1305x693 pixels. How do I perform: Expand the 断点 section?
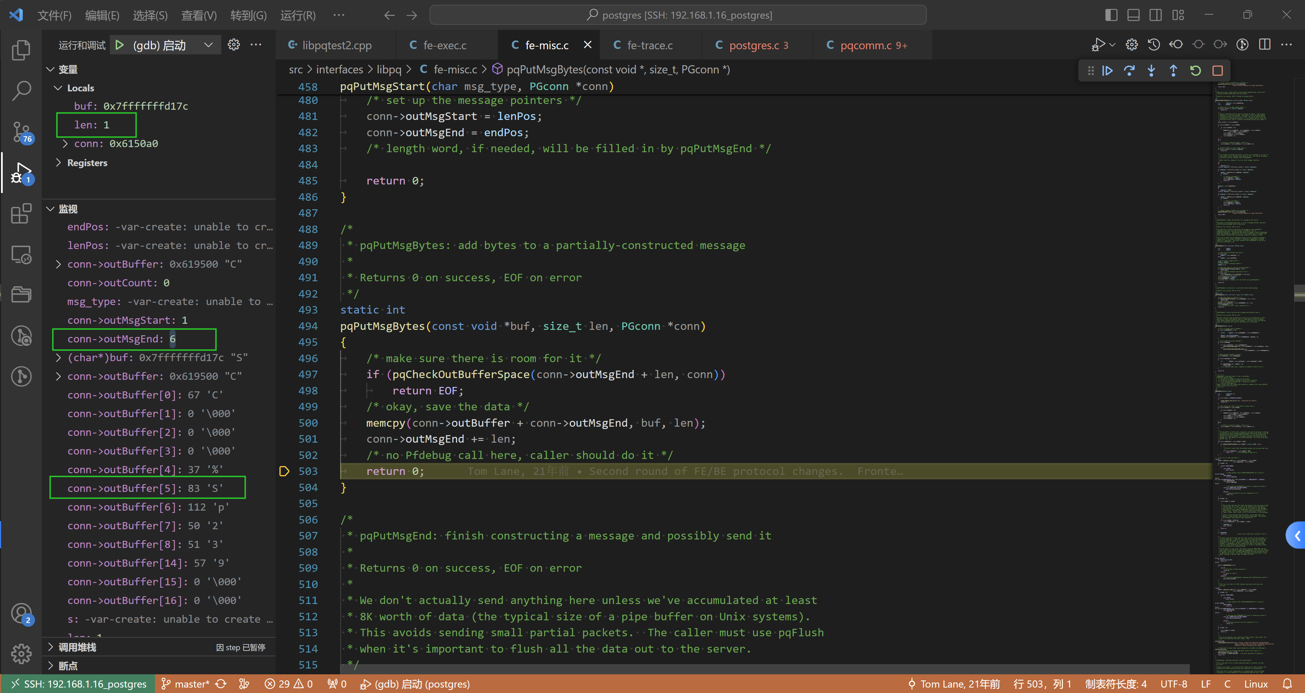tap(51, 665)
